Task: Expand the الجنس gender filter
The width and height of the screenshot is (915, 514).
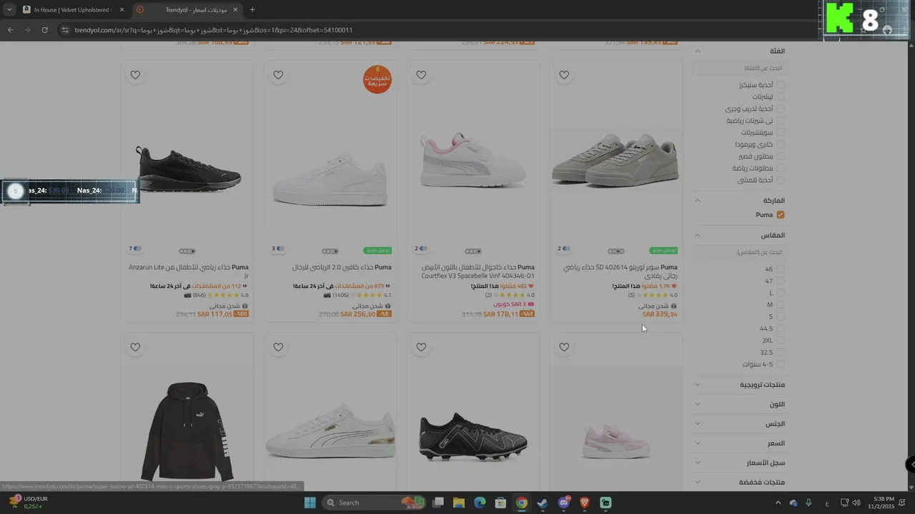Action: click(x=698, y=424)
